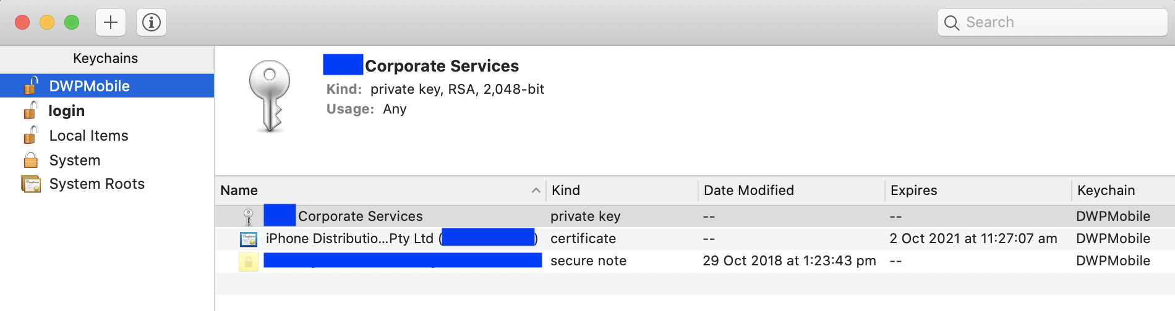Click the certificate icon in iPhone Distribution row

249,239
